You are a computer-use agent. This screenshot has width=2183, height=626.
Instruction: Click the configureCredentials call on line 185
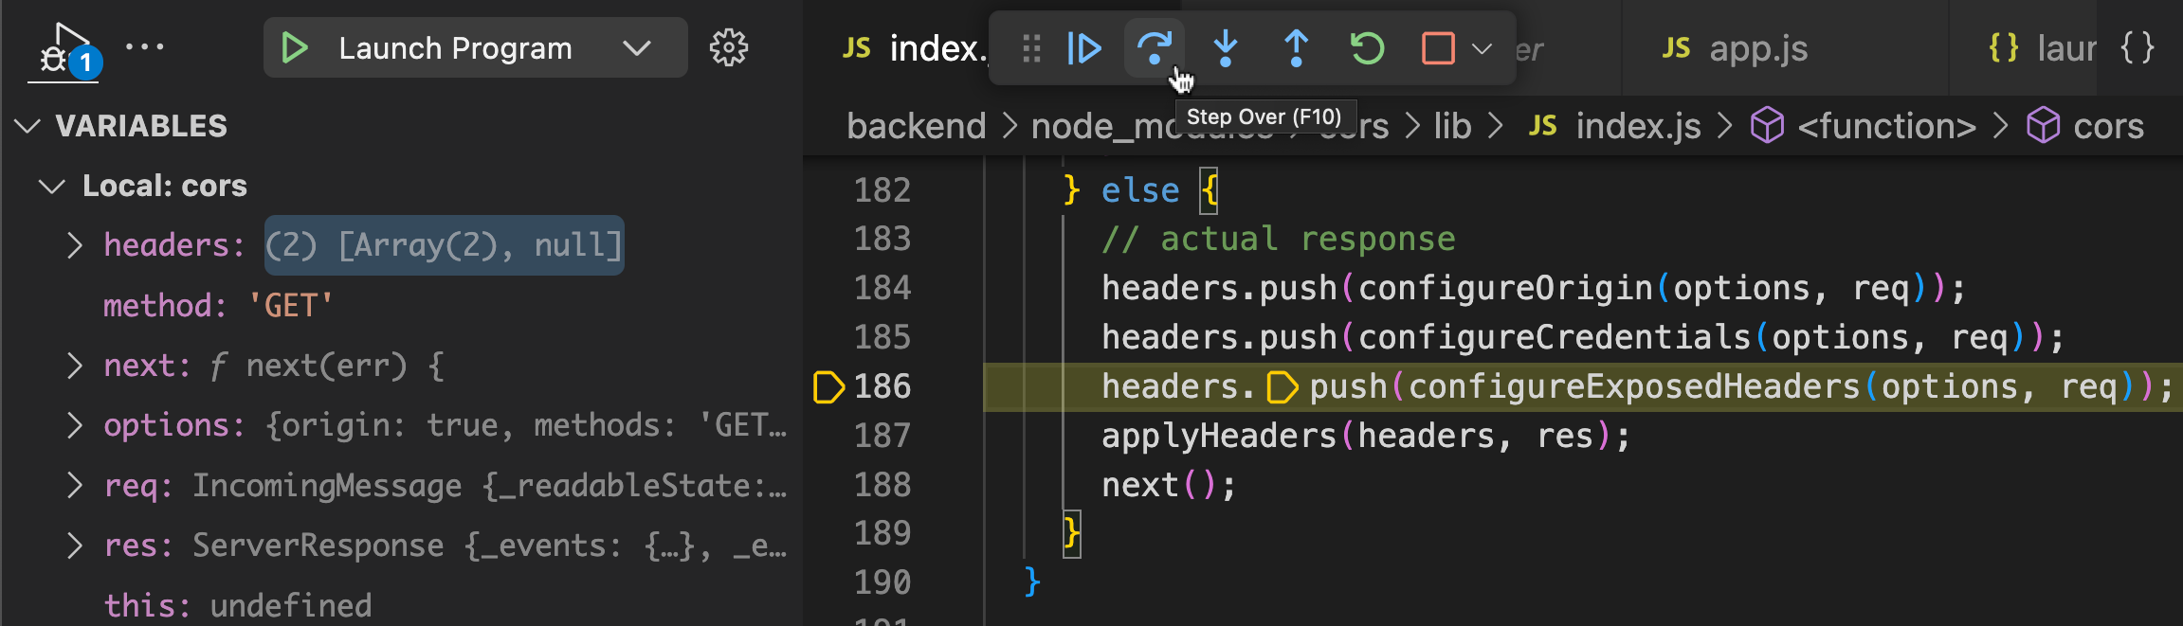pyautogui.click(x=1555, y=337)
